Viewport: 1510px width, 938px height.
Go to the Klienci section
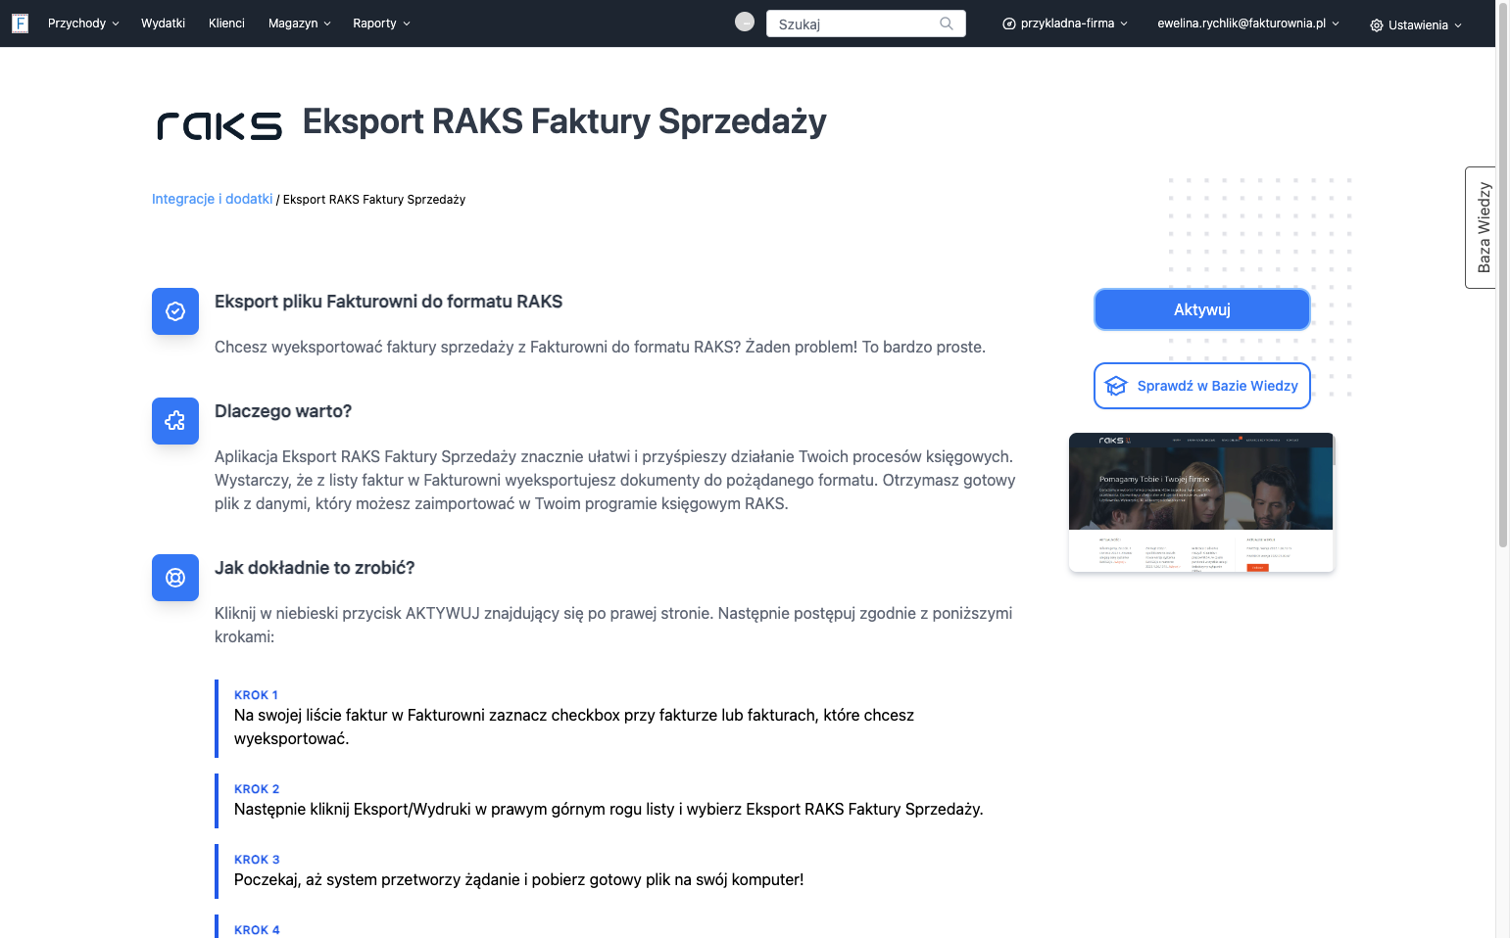[x=226, y=23]
